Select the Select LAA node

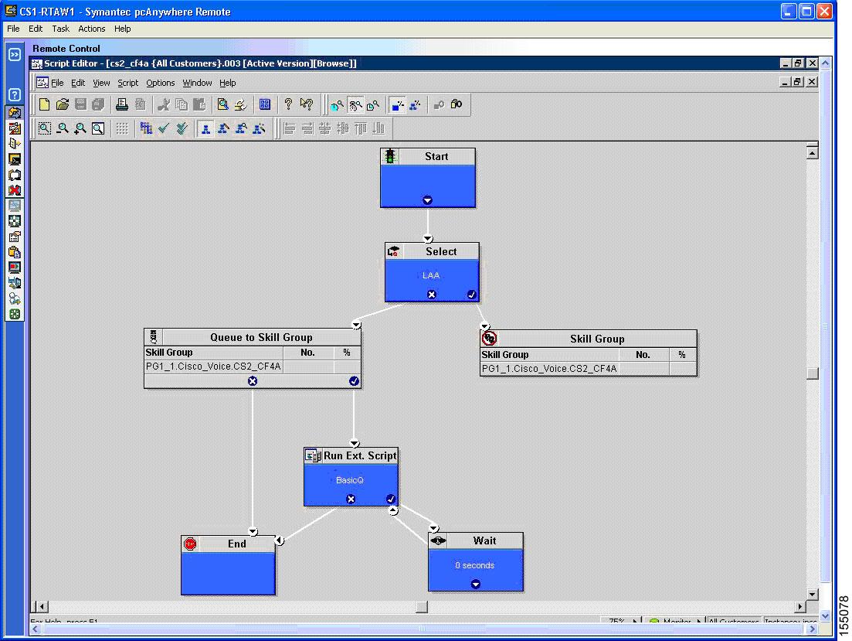click(x=432, y=272)
